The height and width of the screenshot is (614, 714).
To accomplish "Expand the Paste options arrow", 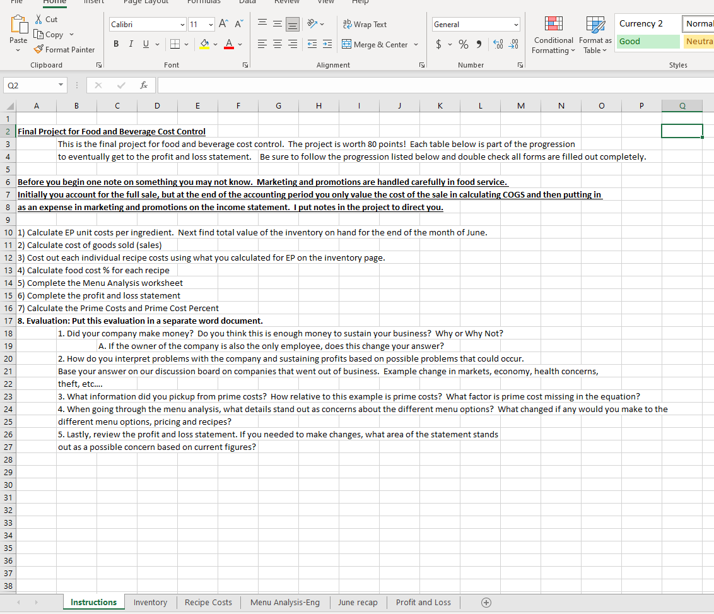I will pyautogui.click(x=18, y=50).
